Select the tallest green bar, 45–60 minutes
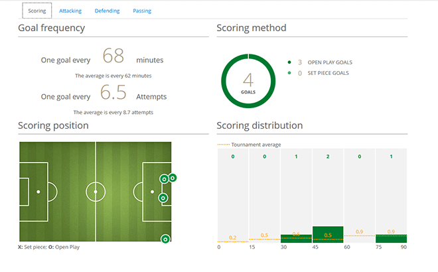The width and height of the screenshot is (438, 272). pos(328,235)
